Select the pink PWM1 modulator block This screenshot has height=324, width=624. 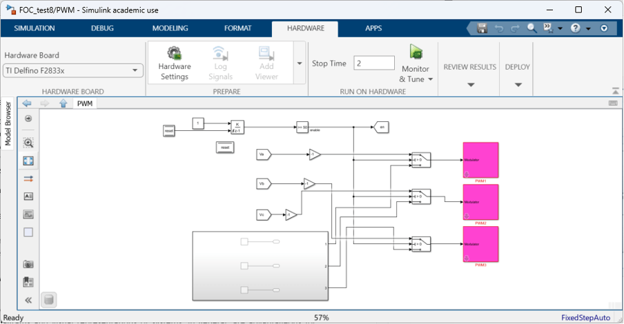coord(480,160)
